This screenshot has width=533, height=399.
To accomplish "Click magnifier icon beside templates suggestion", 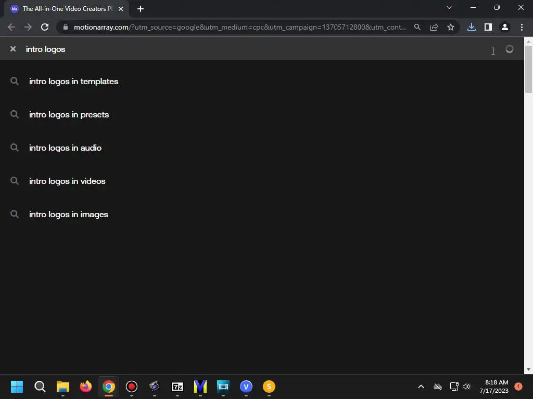I will (x=14, y=81).
